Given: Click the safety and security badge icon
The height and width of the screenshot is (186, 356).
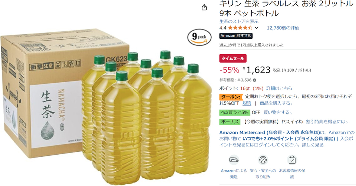Looking at the screenshot, I should pyautogui.click(x=263, y=160).
